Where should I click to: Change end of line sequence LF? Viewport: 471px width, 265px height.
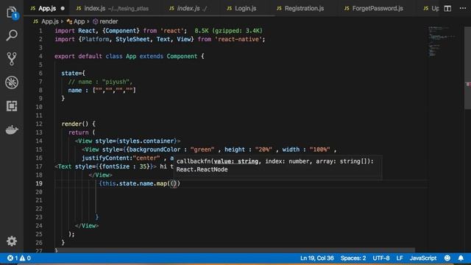[400, 258]
